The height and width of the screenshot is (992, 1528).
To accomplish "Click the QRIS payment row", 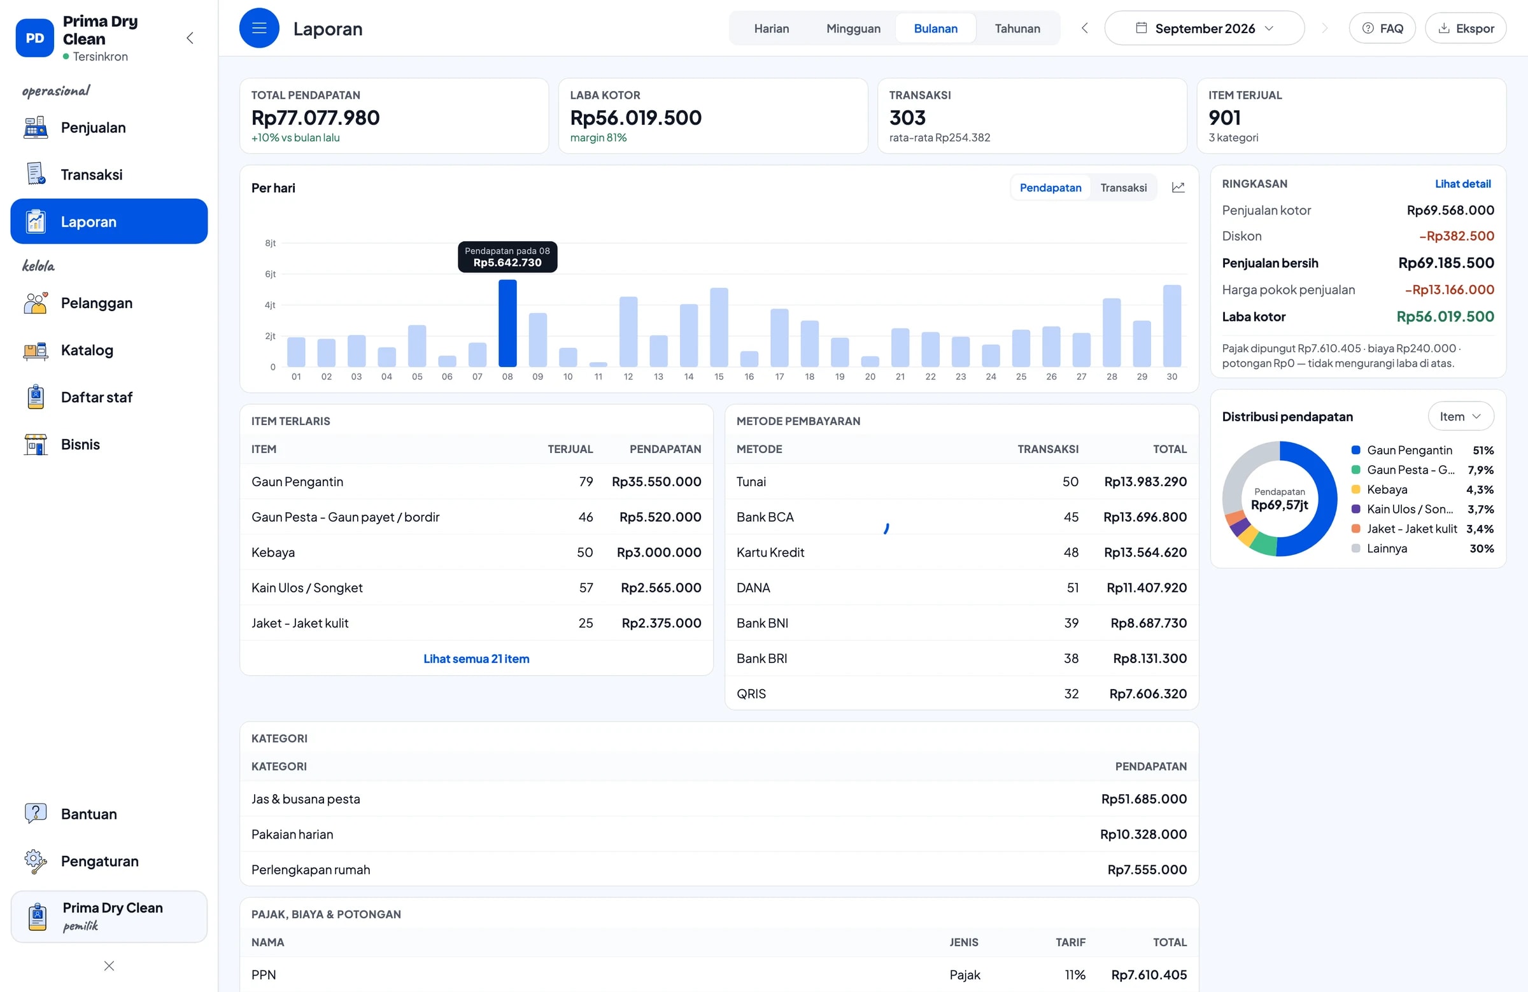I will point(962,694).
